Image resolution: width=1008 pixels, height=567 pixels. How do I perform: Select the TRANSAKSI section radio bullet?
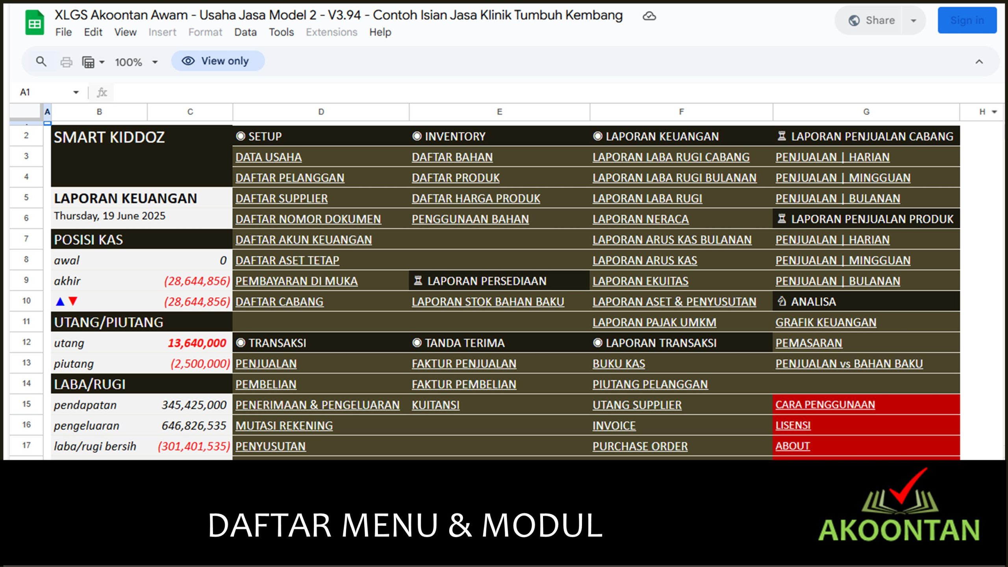[240, 343]
